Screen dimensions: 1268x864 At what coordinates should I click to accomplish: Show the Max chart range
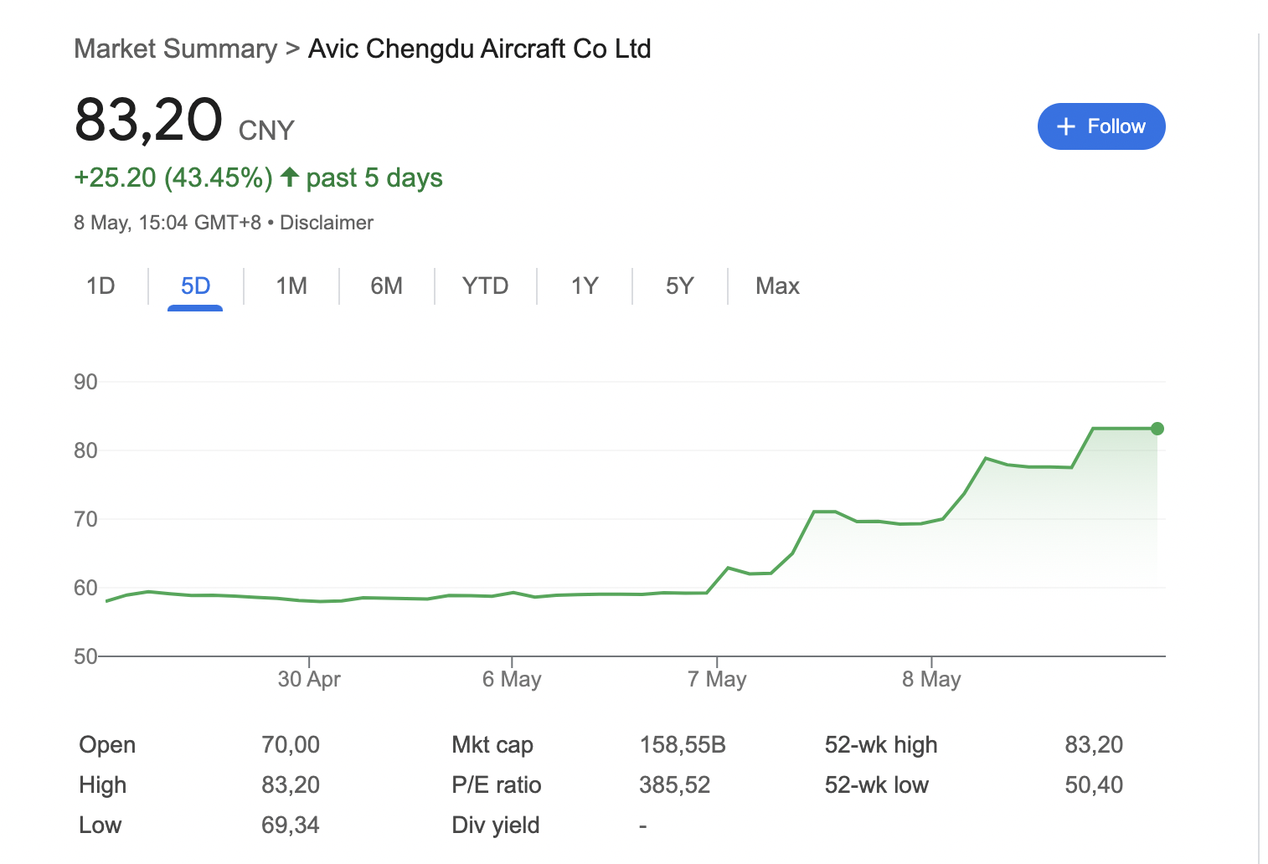pyautogui.click(x=777, y=286)
